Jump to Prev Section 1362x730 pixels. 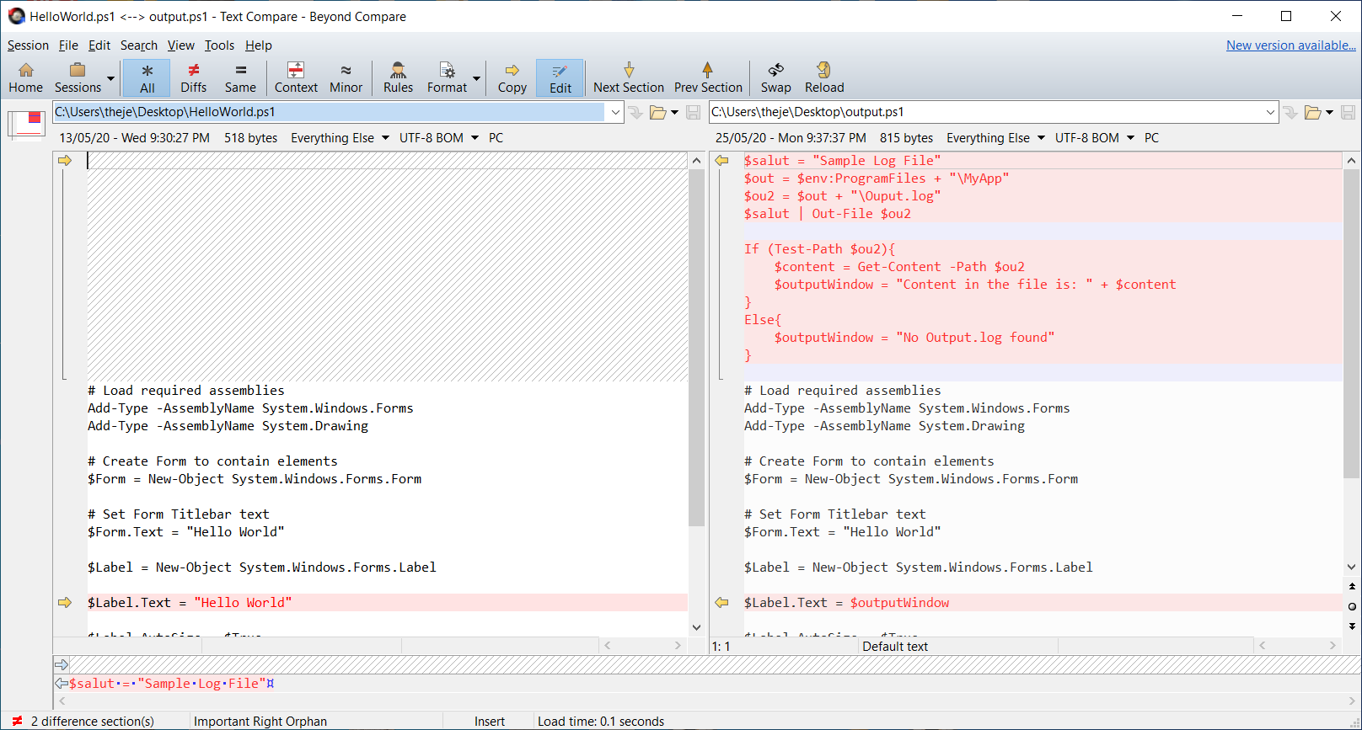click(x=708, y=77)
